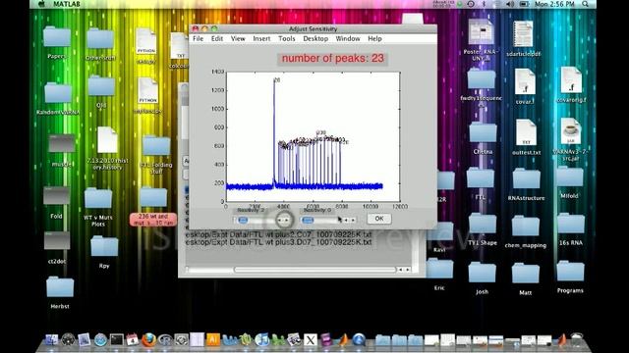
Task: Select the covarorig.f file icon
Action: (x=571, y=80)
